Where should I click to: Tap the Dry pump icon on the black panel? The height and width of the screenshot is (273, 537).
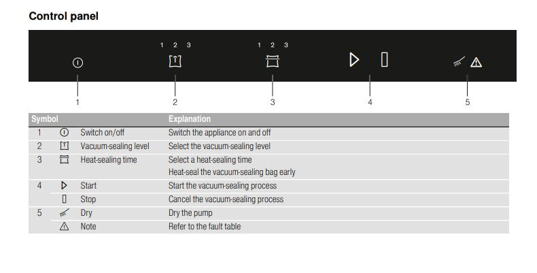[x=461, y=62]
